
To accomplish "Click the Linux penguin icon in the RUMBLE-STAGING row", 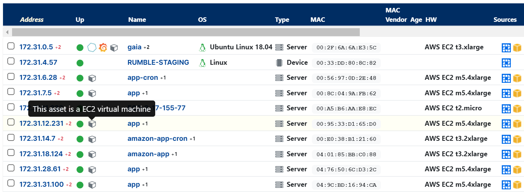I will (x=203, y=62).
